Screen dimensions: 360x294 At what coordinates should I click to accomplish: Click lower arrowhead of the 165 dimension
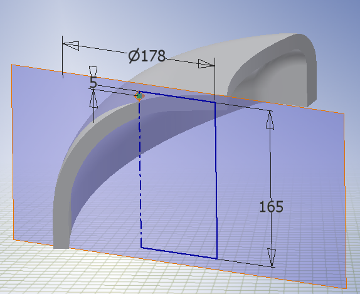click(x=272, y=258)
